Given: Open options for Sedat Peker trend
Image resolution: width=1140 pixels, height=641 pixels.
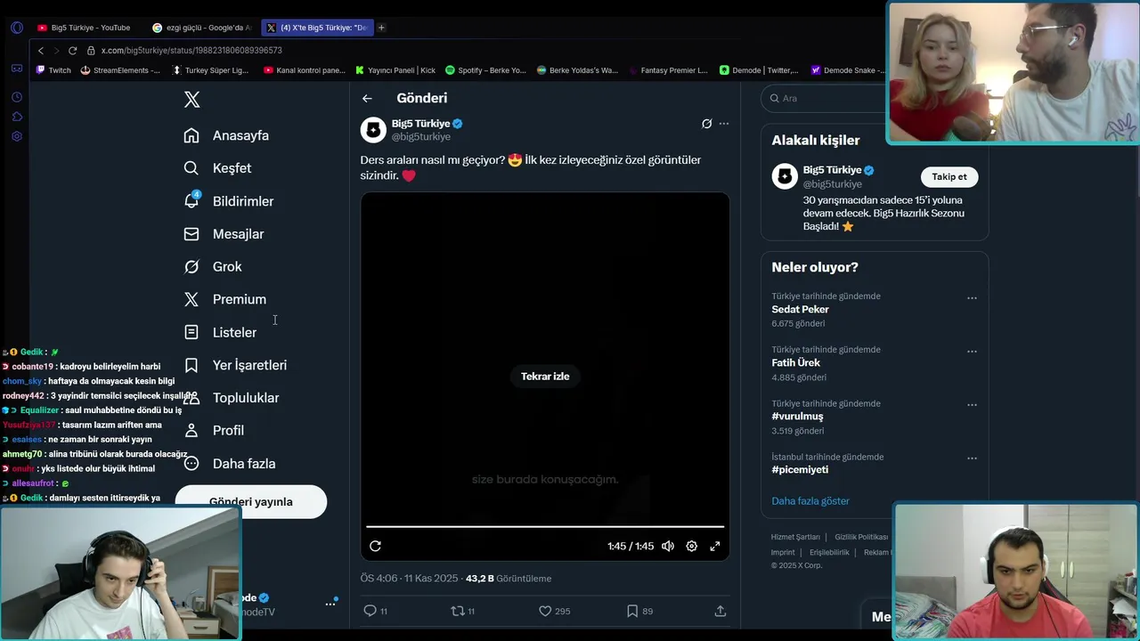Looking at the screenshot, I should [x=972, y=298].
